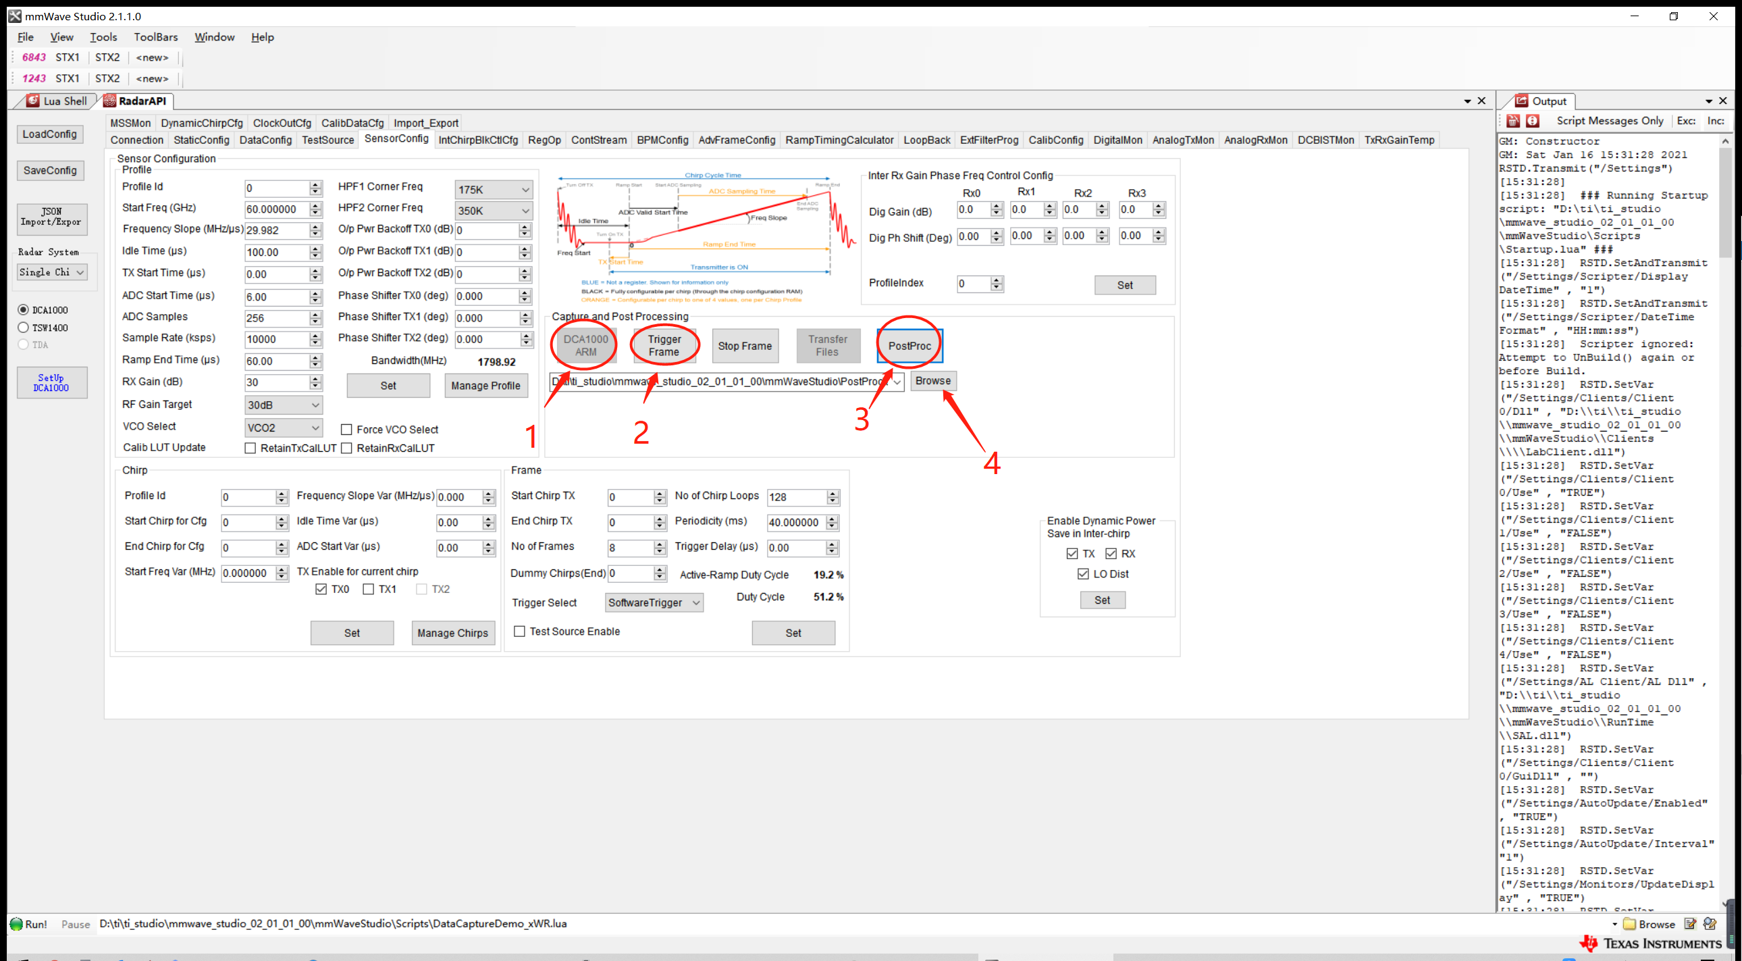The width and height of the screenshot is (1742, 961).
Task: Check the TX1 enable checkbox for chirp
Action: point(369,590)
